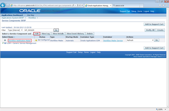
Task: Click the refresh icon in address bar
Action: point(80,5)
